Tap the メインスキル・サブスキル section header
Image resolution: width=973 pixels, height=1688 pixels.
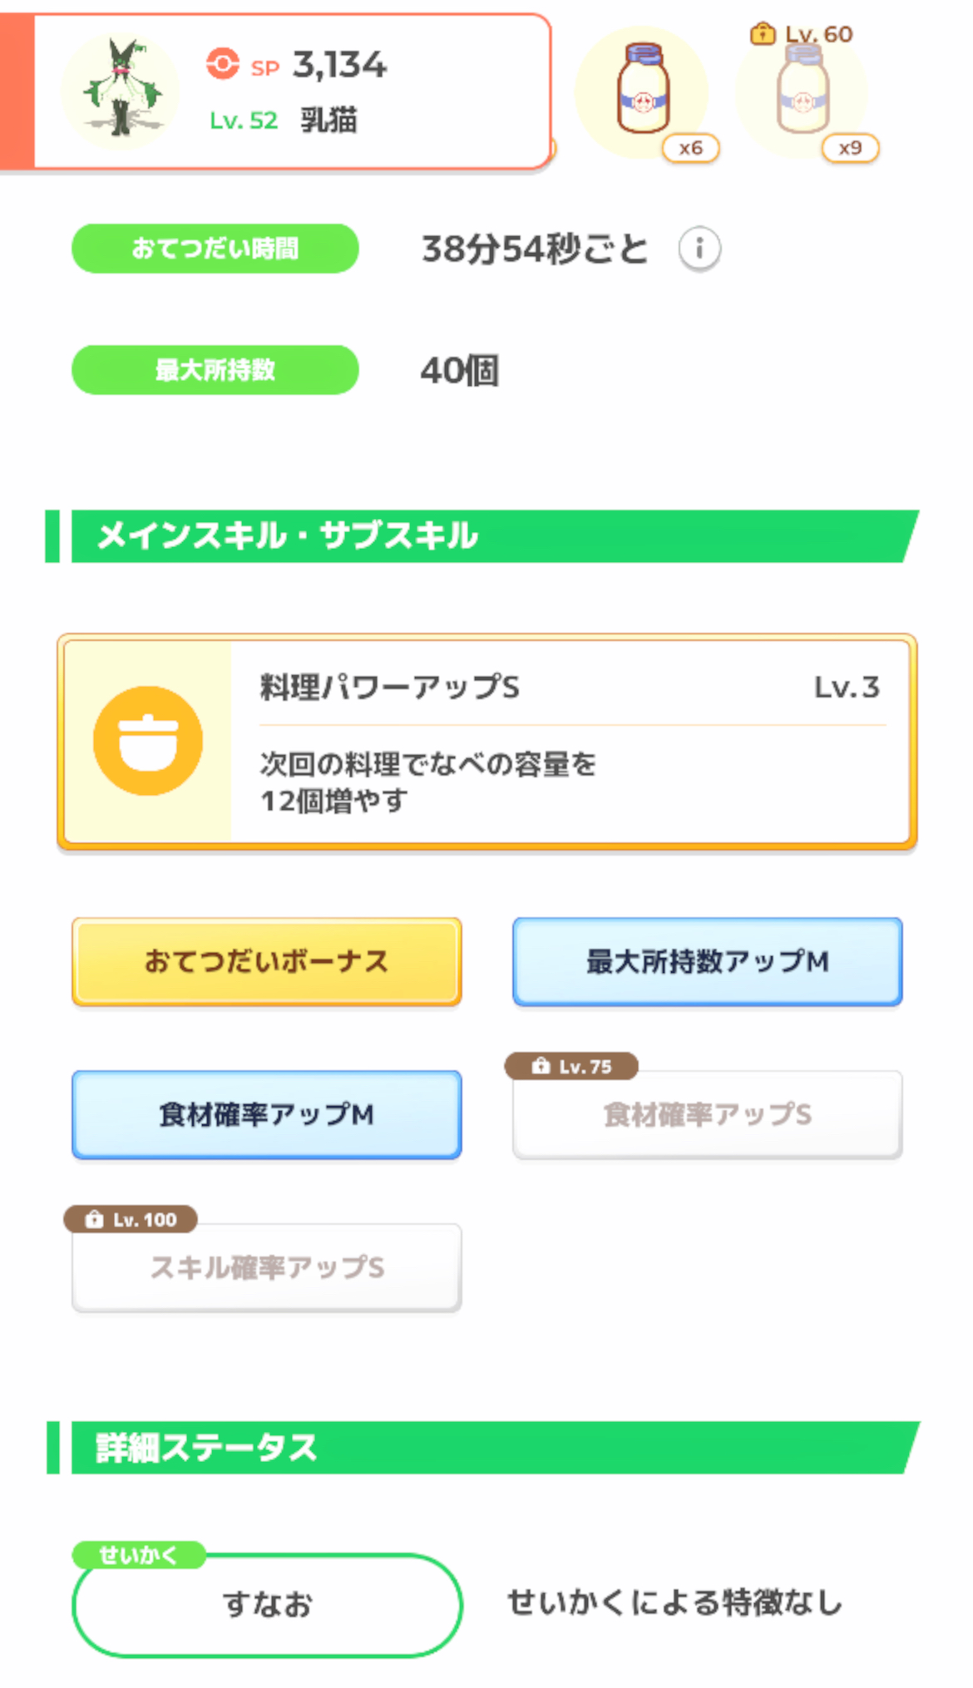482,536
